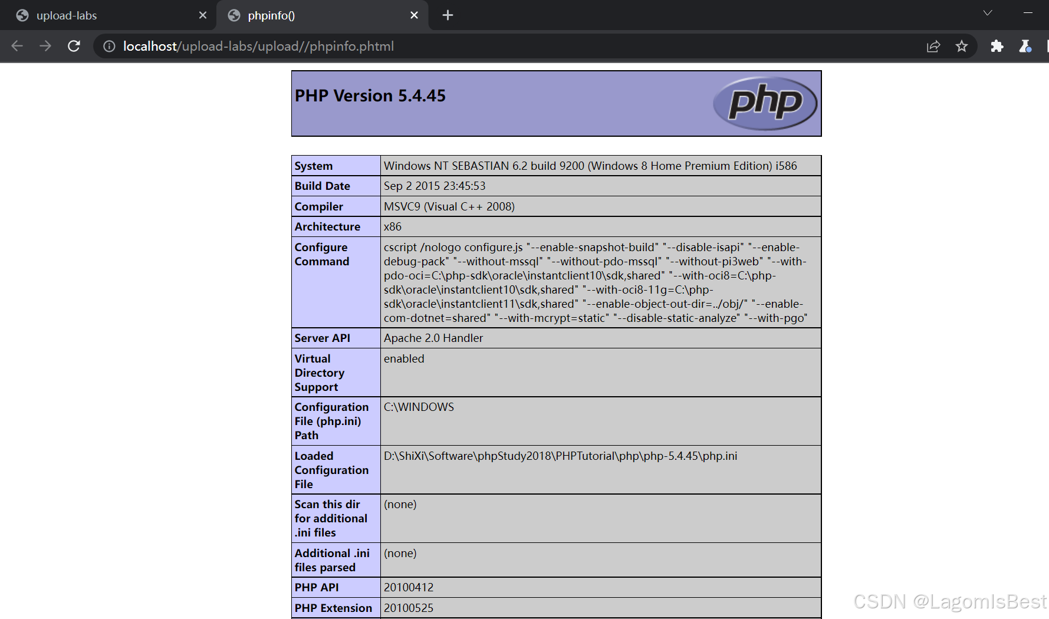
Task: Open the Extensions puzzle icon
Action: tap(997, 46)
